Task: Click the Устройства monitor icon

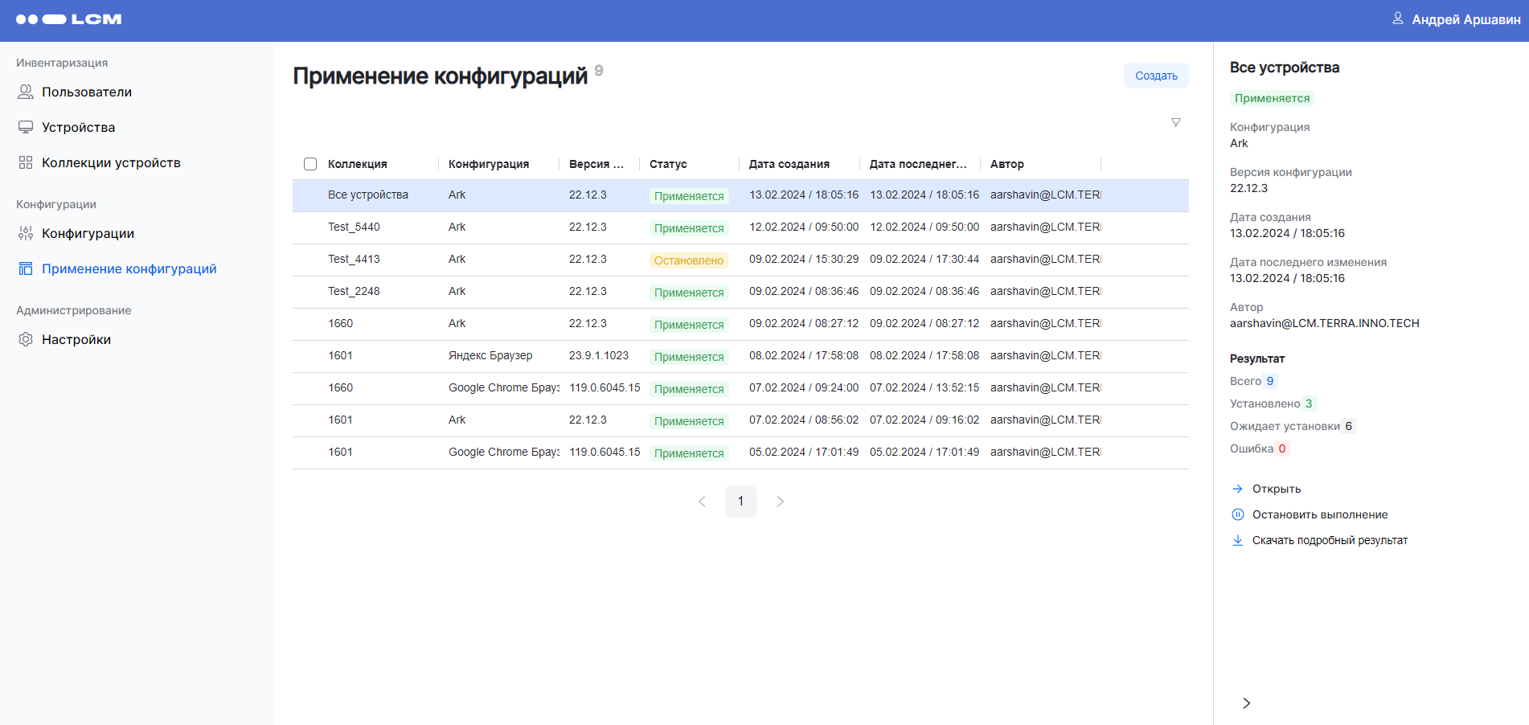Action: [26, 128]
